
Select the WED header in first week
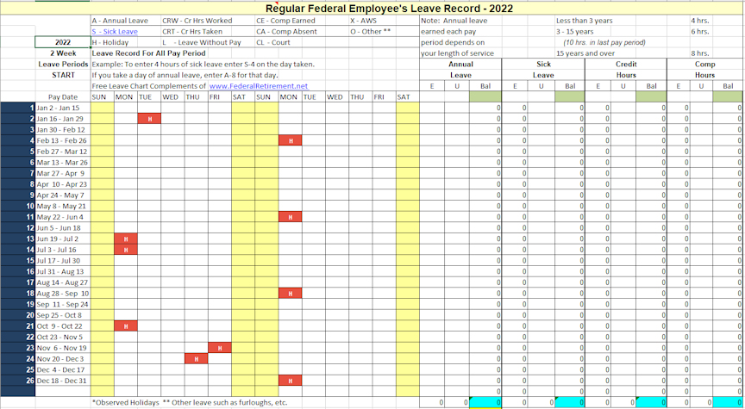[172, 96]
